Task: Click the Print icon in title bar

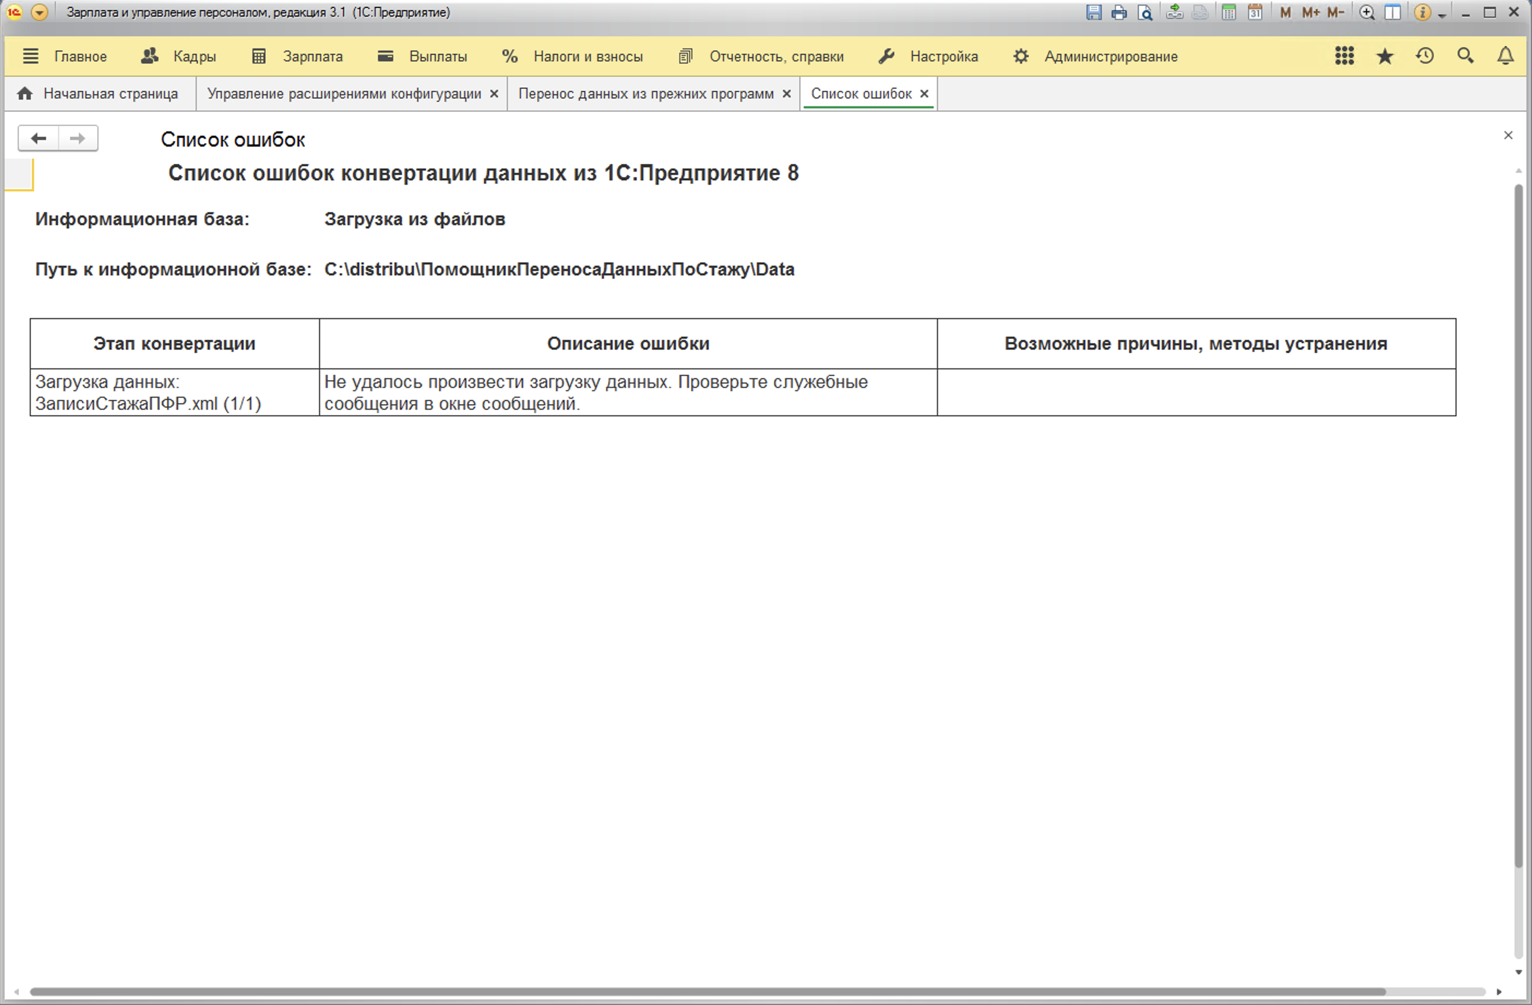Action: pyautogui.click(x=1119, y=12)
